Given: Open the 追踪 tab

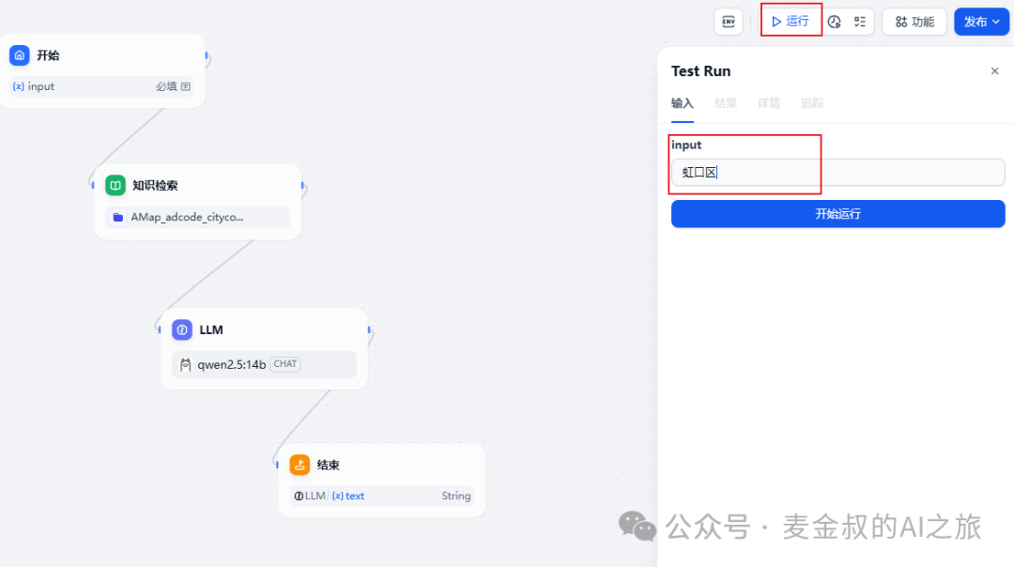Looking at the screenshot, I should (812, 103).
